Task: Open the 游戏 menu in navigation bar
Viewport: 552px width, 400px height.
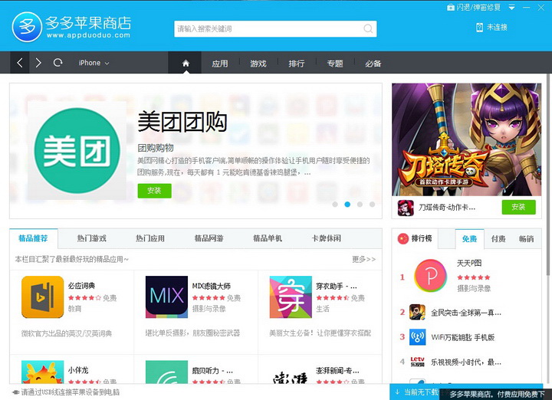Action: 258,64
